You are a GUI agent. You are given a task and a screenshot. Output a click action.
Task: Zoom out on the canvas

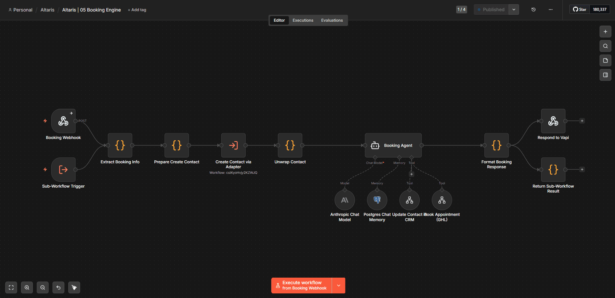(x=42, y=287)
